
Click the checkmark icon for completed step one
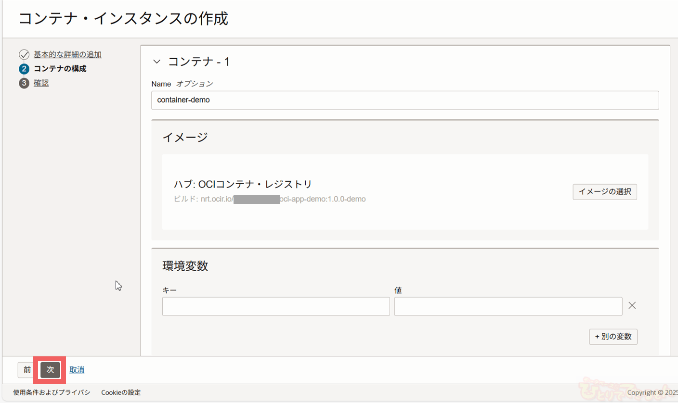point(24,54)
